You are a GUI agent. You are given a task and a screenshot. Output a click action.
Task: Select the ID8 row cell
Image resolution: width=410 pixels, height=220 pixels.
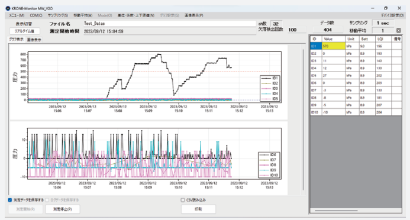click(316, 98)
